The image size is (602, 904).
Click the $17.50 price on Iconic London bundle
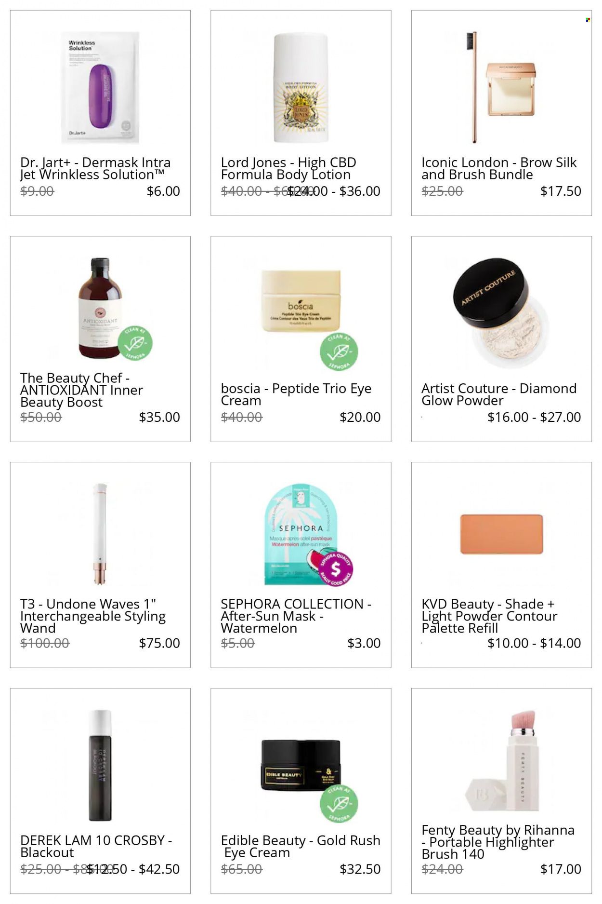561,191
